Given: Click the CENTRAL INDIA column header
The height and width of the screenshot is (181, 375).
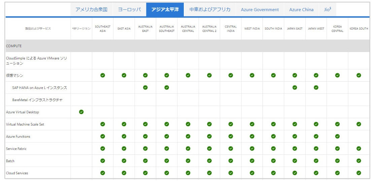Looking at the screenshot, I should (x=231, y=29).
